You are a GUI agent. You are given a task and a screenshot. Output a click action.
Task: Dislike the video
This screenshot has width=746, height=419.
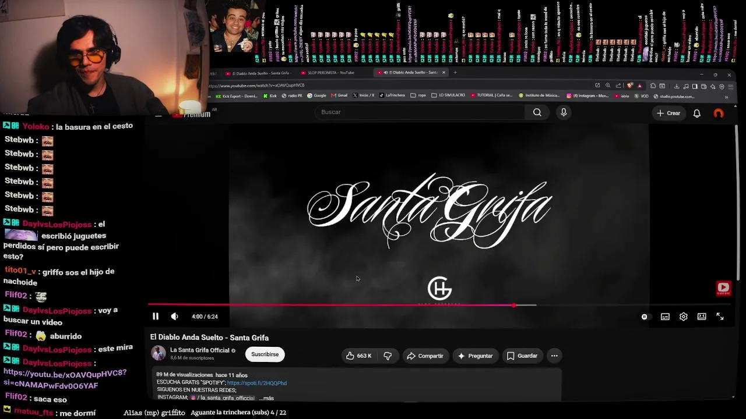[x=388, y=356]
